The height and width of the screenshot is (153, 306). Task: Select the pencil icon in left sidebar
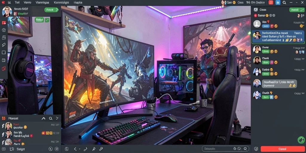click(4, 45)
